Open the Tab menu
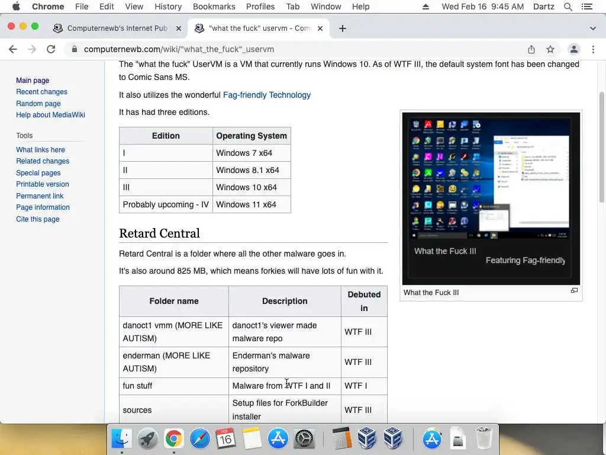606x455 pixels. coord(292,7)
